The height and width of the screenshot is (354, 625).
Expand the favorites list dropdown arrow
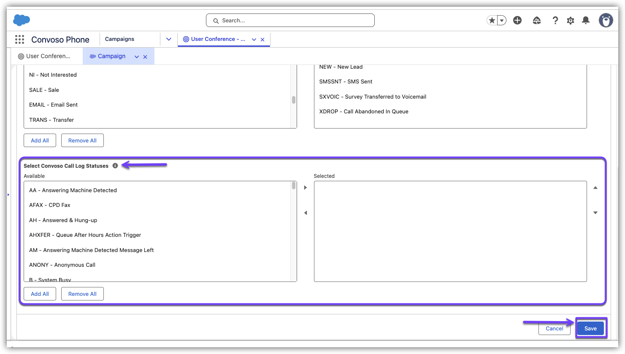pyautogui.click(x=502, y=20)
